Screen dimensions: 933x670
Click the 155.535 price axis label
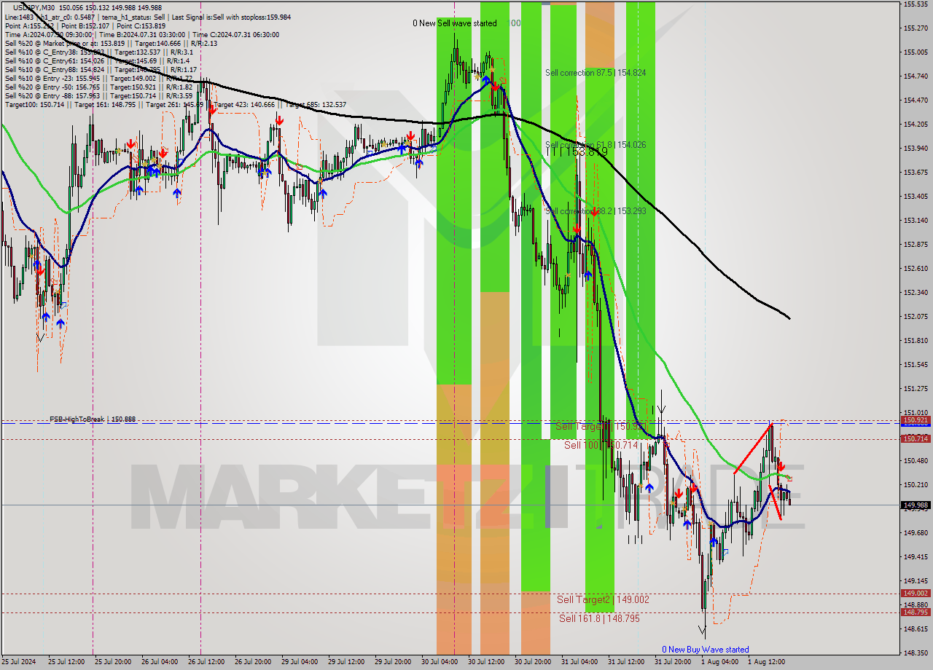[916, 4]
